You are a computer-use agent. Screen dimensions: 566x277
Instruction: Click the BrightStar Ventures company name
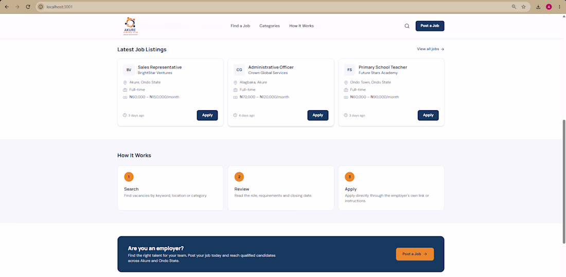point(155,73)
